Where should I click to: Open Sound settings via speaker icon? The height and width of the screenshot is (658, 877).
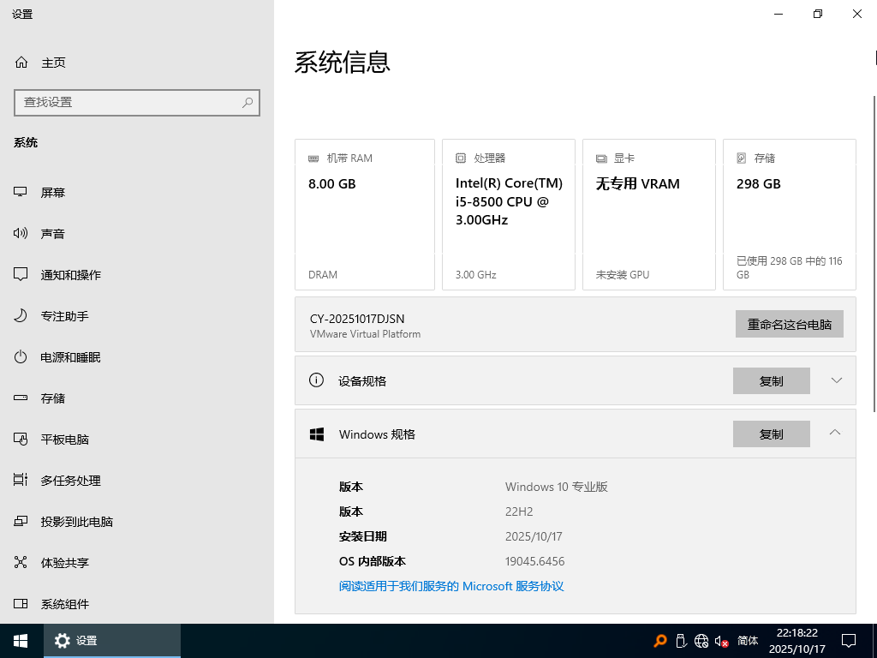pyautogui.click(x=21, y=234)
